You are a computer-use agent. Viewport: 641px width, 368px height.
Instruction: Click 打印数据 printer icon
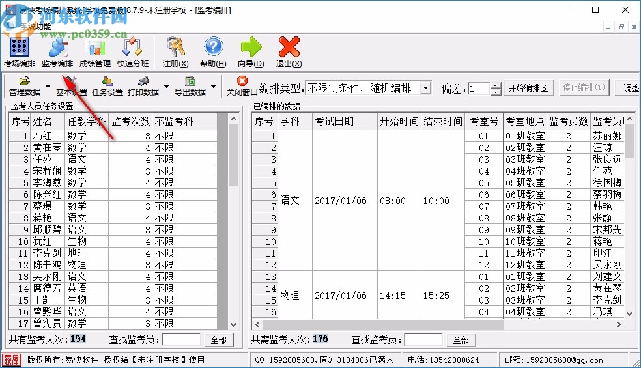point(143,81)
